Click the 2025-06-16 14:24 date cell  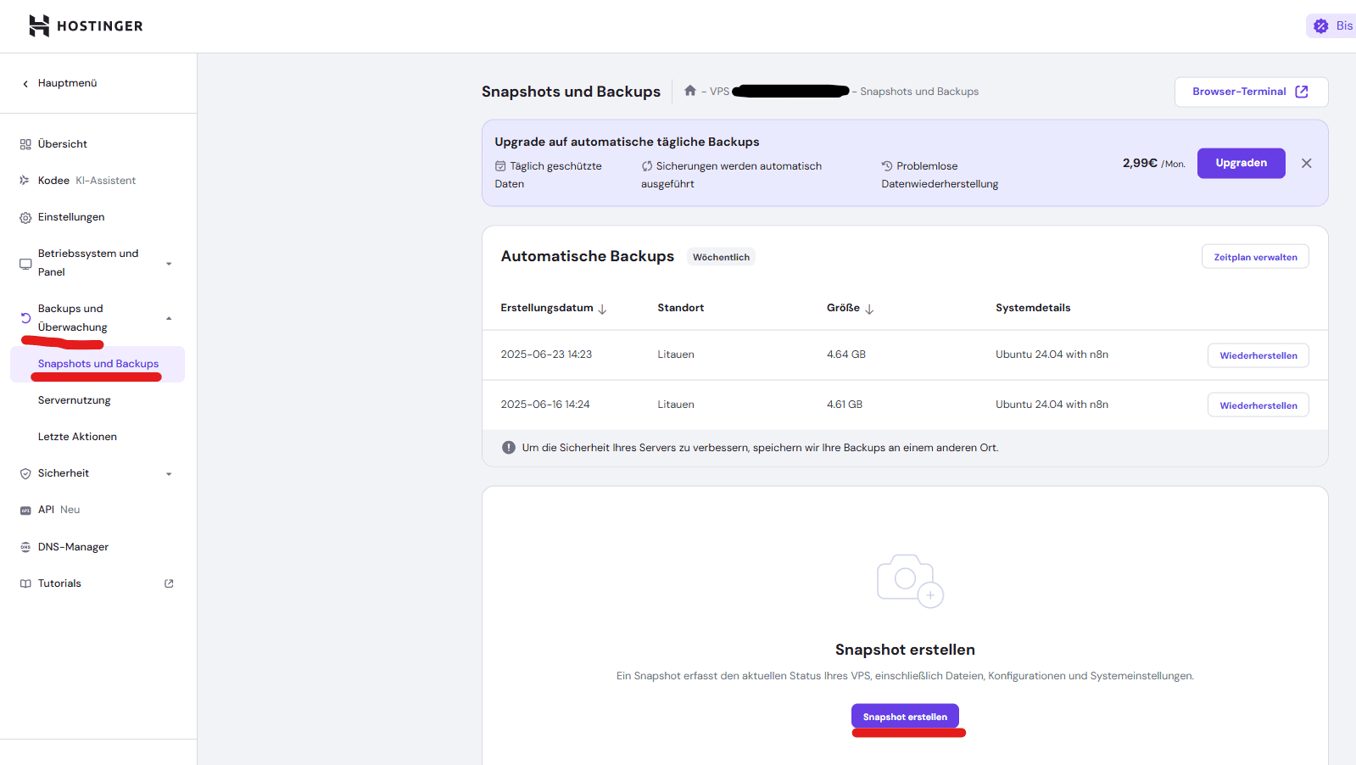coord(545,405)
